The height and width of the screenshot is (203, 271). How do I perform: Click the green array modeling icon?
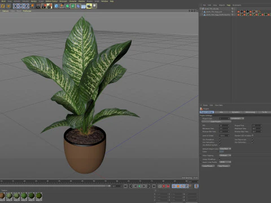(73, 6)
